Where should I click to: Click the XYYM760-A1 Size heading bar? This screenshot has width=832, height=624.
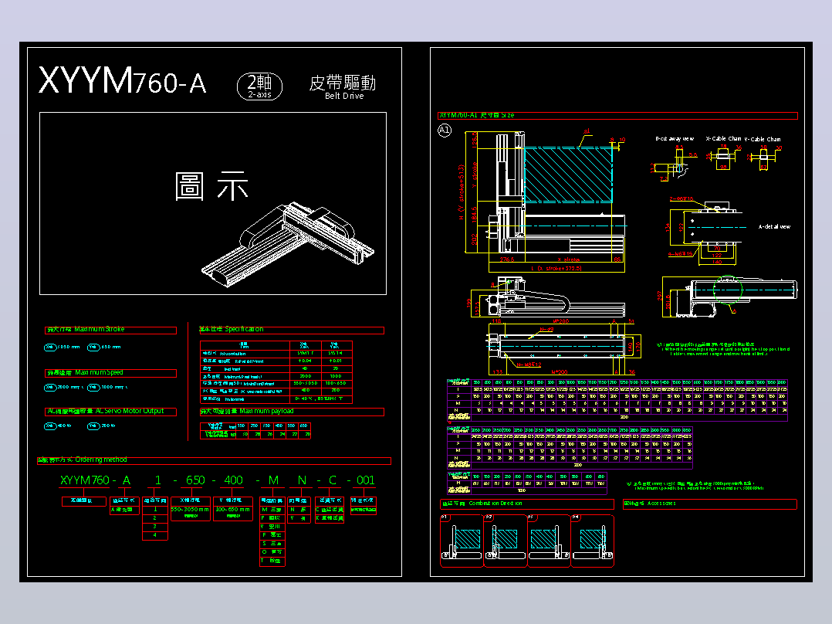click(x=618, y=115)
